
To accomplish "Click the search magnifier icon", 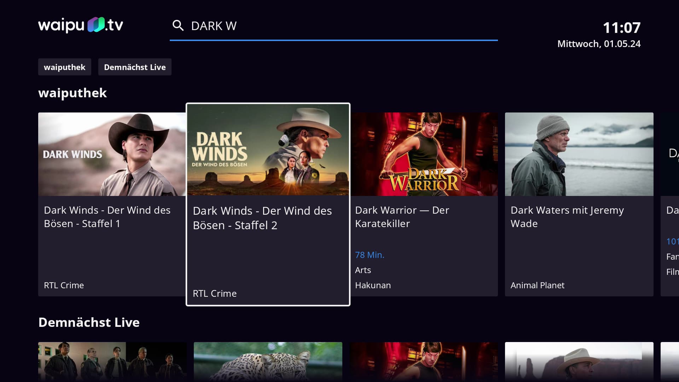I will tap(178, 26).
